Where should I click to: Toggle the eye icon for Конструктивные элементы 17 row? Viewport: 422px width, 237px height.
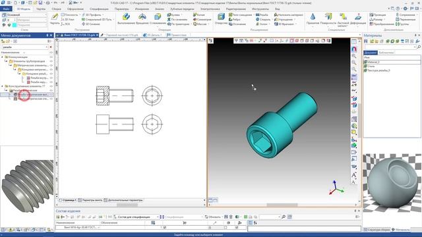pos(51,86)
